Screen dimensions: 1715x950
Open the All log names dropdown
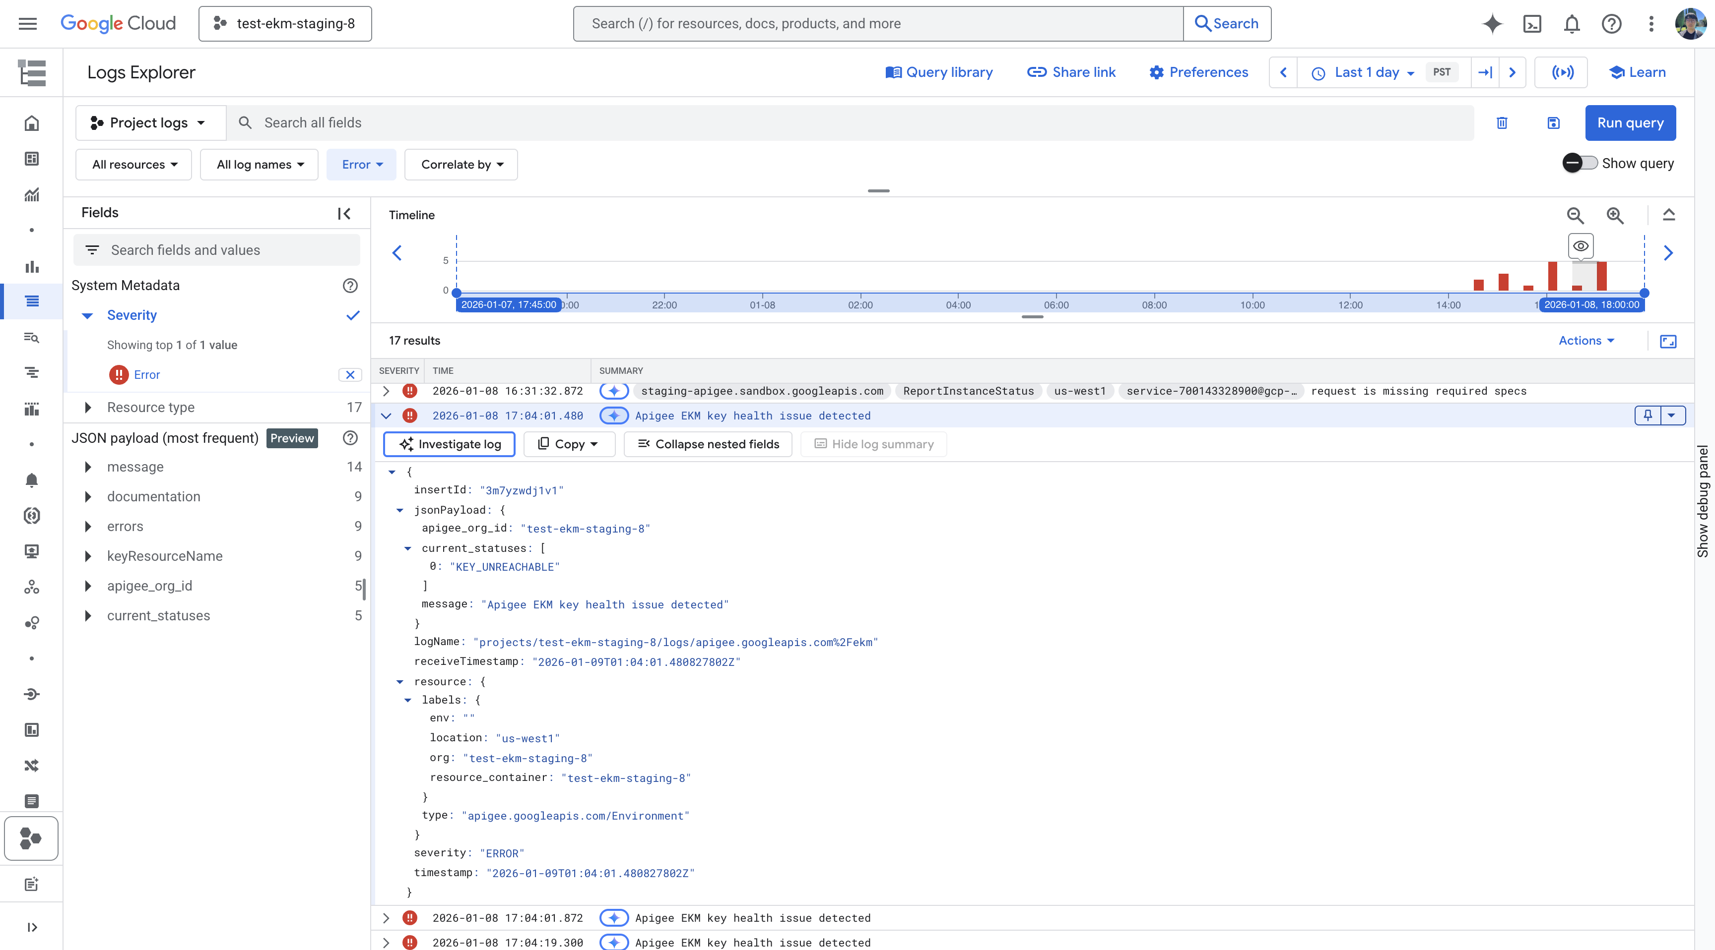tap(259, 164)
